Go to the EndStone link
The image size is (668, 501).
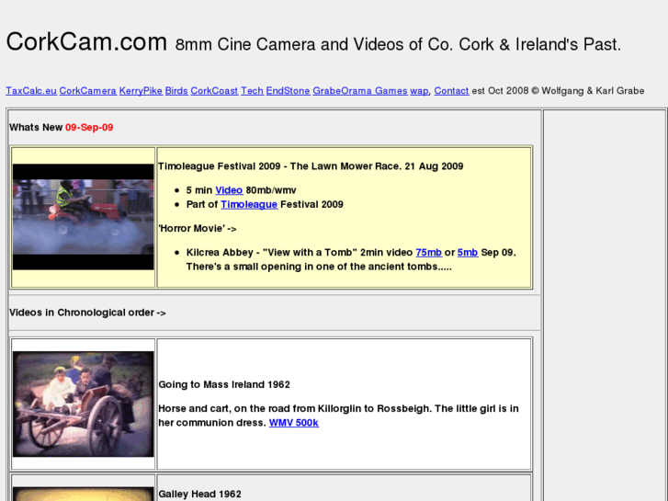pyautogui.click(x=288, y=91)
